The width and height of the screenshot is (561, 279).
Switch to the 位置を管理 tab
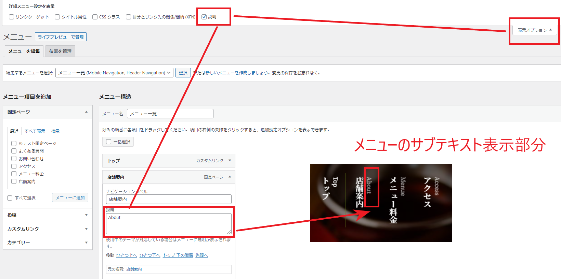click(x=60, y=51)
